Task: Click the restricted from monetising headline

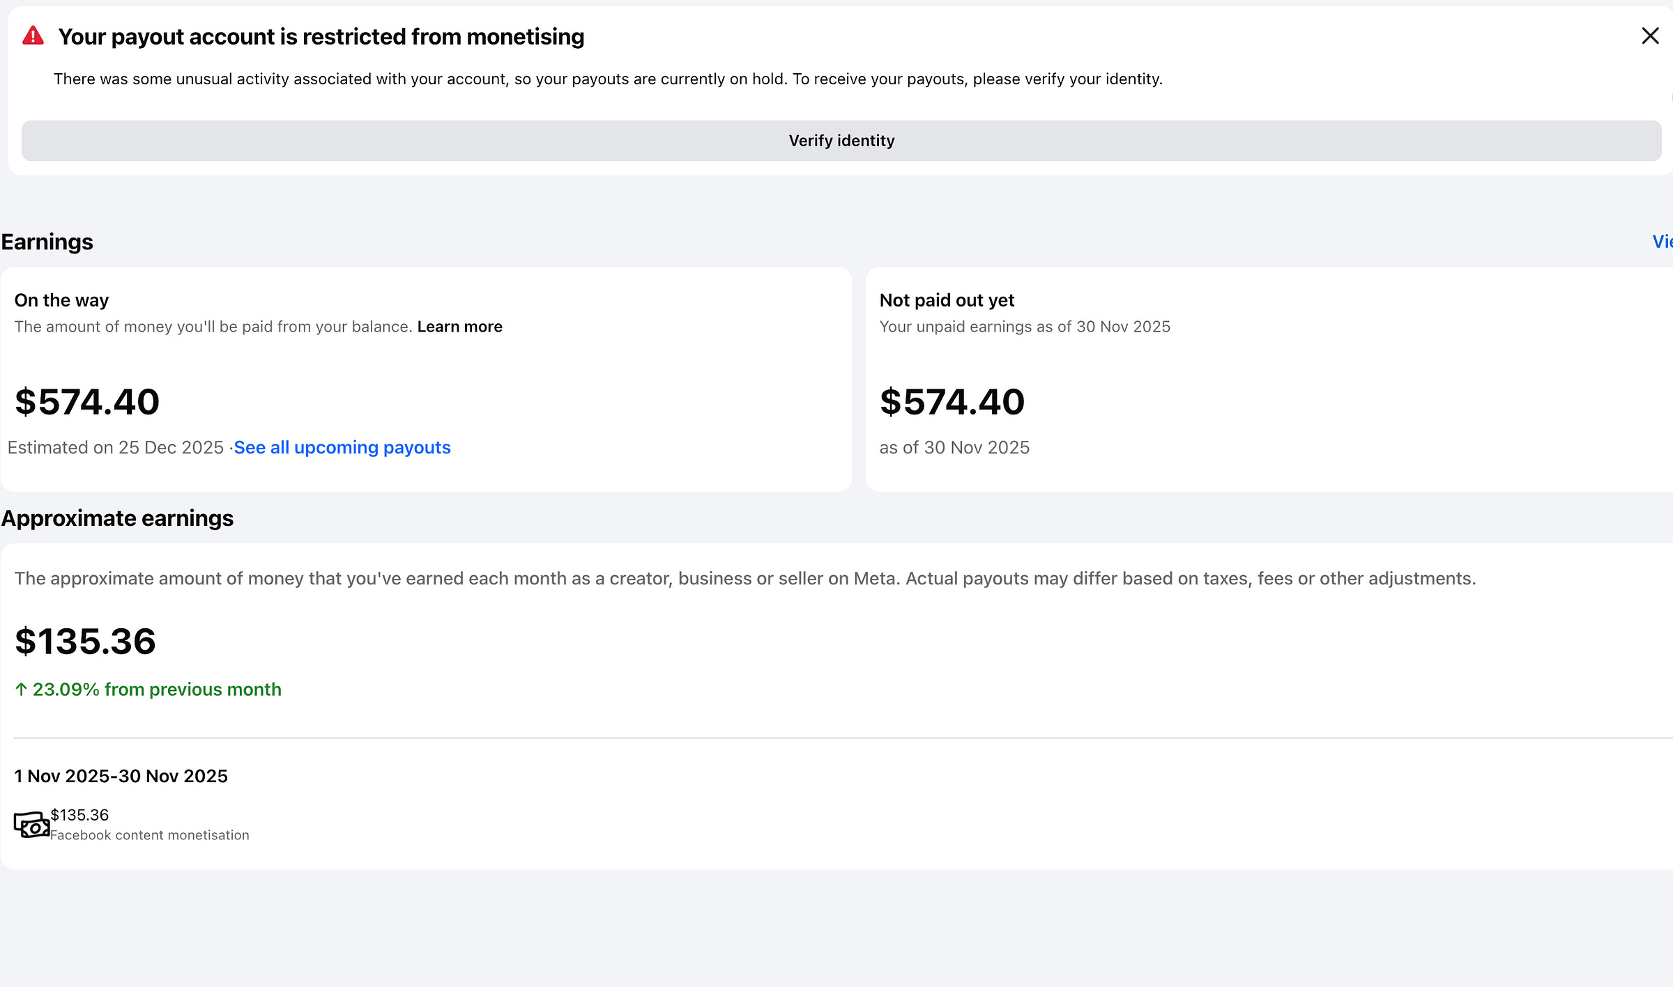Action: (x=321, y=36)
